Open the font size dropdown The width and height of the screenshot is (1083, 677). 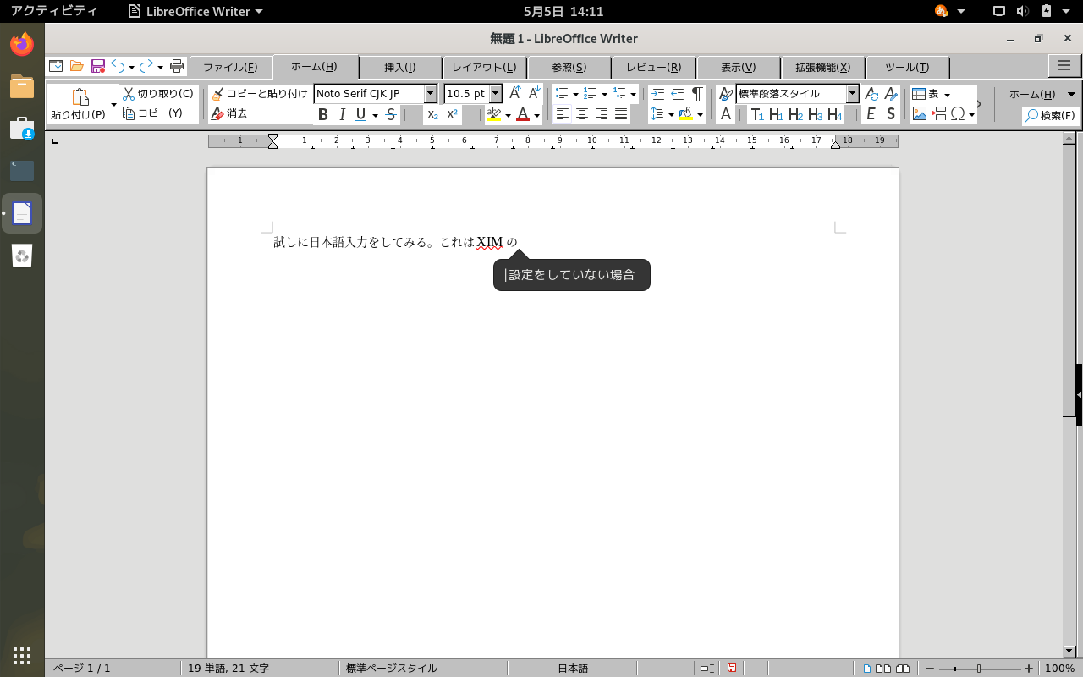click(496, 94)
